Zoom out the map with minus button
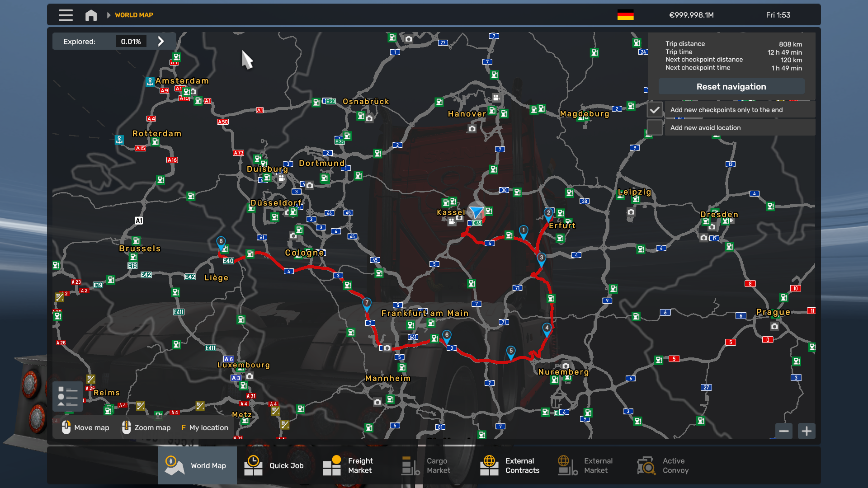The image size is (868, 488). pyautogui.click(x=784, y=431)
